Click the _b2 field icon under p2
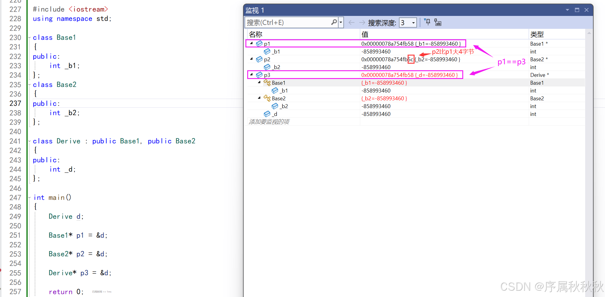The width and height of the screenshot is (605, 297). pyautogui.click(x=267, y=67)
